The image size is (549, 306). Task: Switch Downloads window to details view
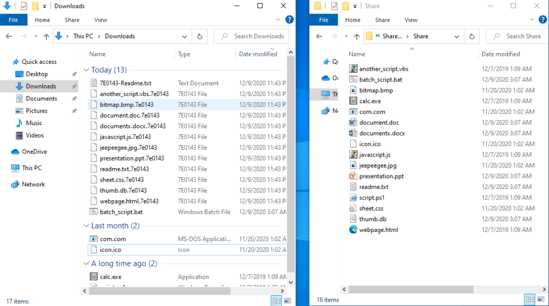pyautogui.click(x=276, y=301)
